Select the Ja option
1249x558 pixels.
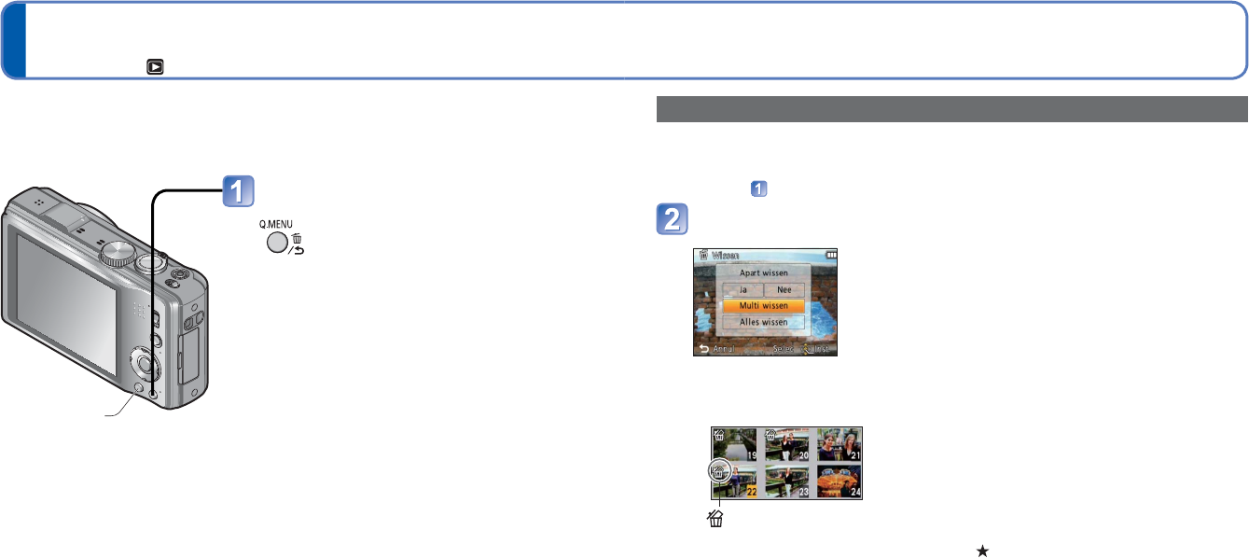pos(742,290)
